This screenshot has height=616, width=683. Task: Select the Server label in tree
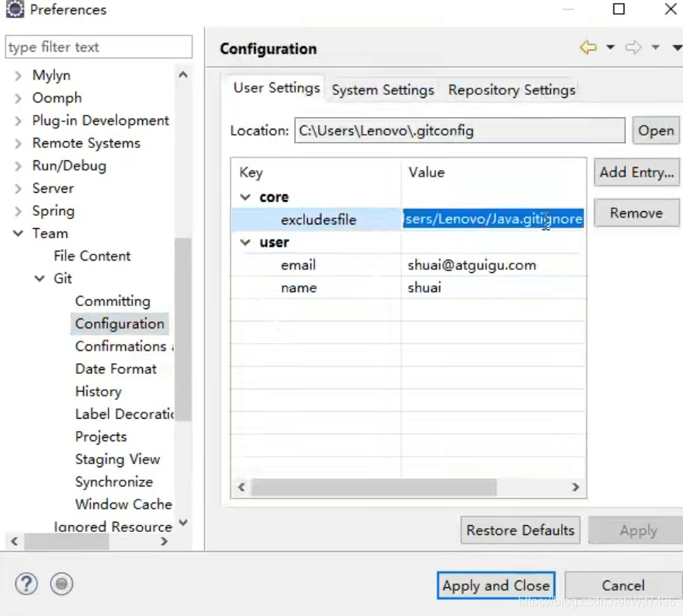click(x=52, y=188)
